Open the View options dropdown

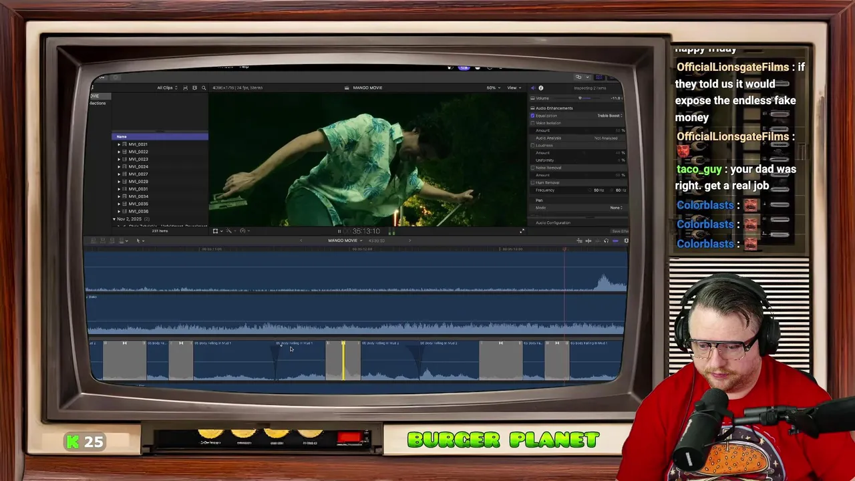(513, 88)
